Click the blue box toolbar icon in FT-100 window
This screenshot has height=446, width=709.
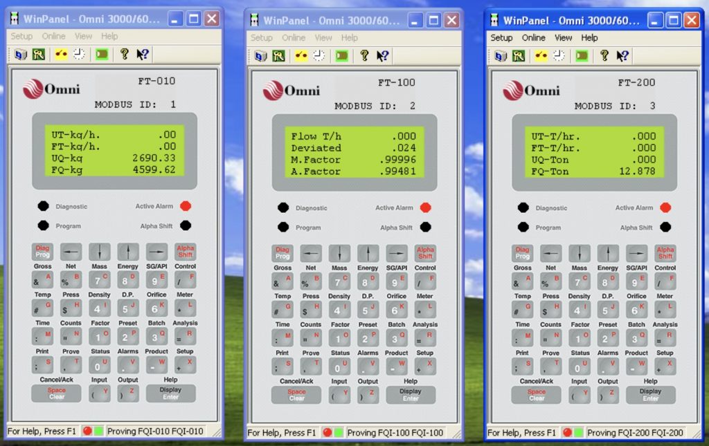pyautogui.click(x=260, y=56)
